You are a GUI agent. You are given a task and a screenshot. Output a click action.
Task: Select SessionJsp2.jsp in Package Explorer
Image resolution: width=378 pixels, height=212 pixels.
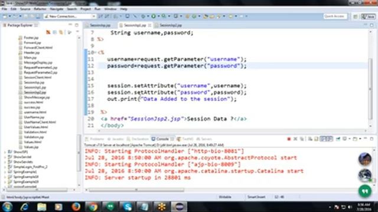(35, 92)
